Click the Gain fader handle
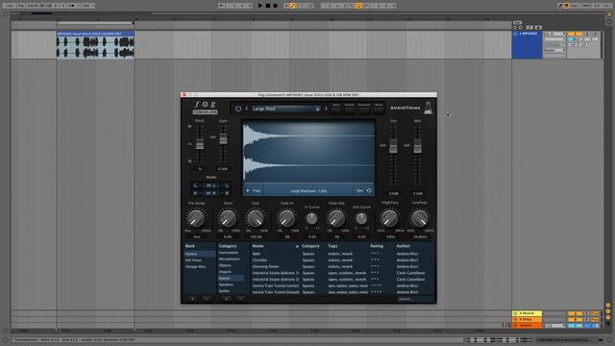 (x=223, y=138)
